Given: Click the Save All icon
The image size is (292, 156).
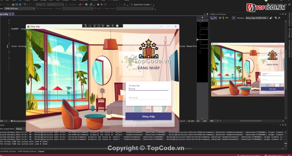Looking at the screenshot, I should (x=20, y=5).
